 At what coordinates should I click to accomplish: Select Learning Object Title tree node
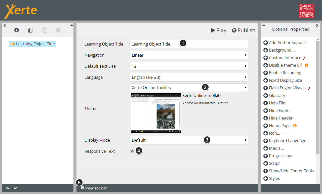32,44
